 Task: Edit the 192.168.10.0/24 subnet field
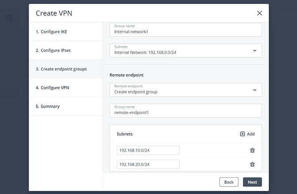click(148, 150)
